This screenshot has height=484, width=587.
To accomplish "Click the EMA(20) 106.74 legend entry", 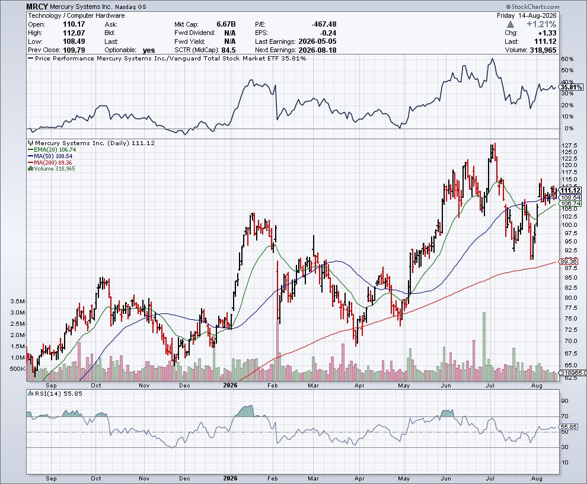I will [52, 150].
